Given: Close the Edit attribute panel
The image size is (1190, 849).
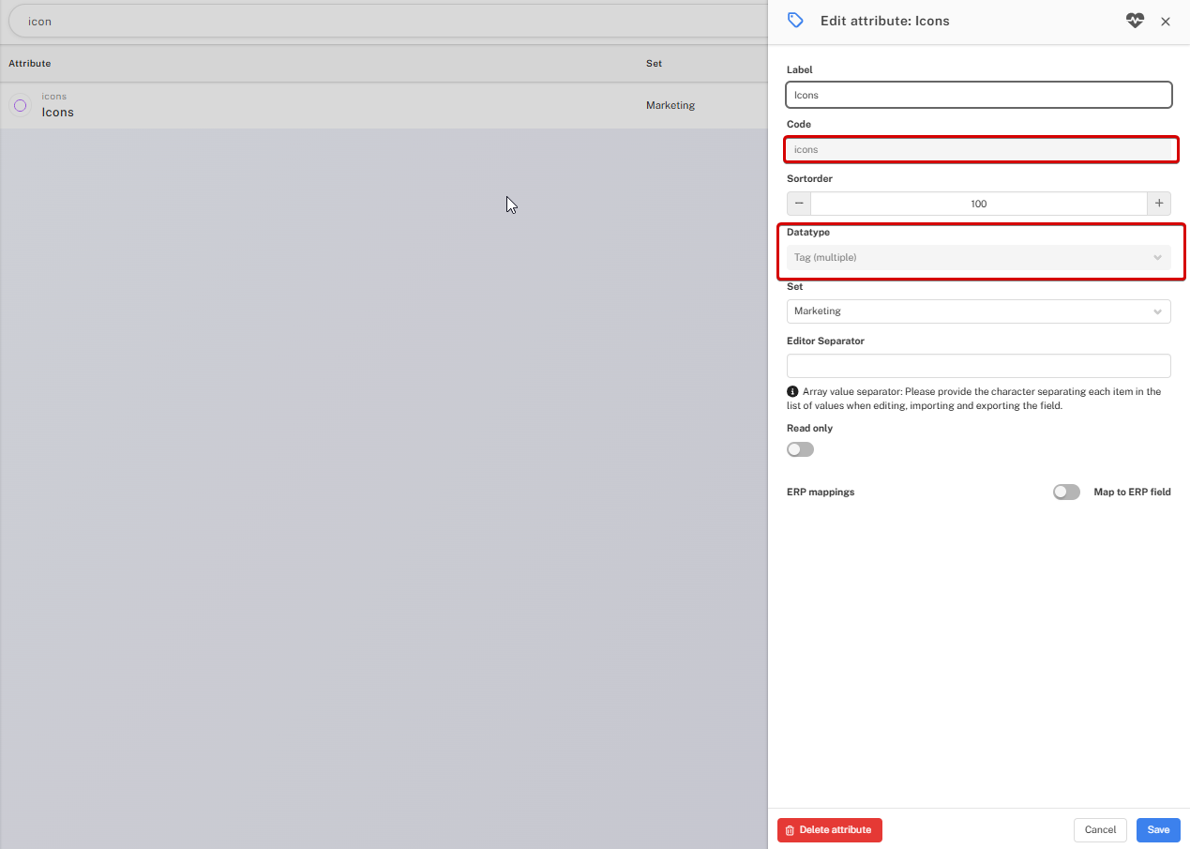Looking at the screenshot, I should tap(1166, 22).
